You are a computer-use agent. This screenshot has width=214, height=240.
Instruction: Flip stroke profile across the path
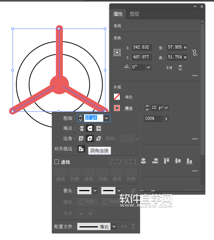(133, 227)
